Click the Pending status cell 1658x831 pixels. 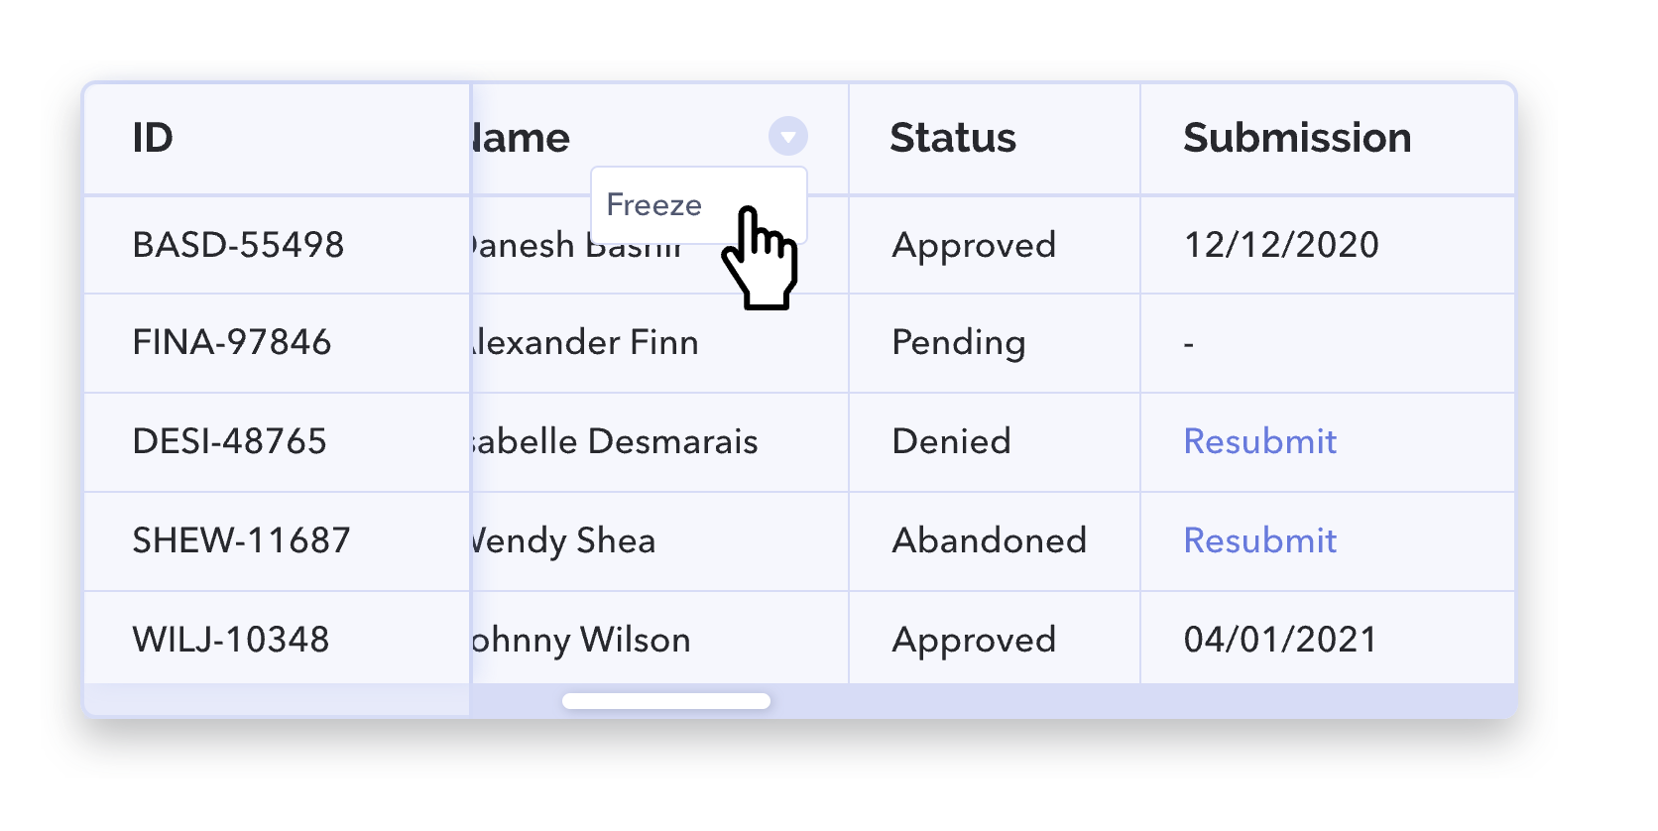point(995,343)
